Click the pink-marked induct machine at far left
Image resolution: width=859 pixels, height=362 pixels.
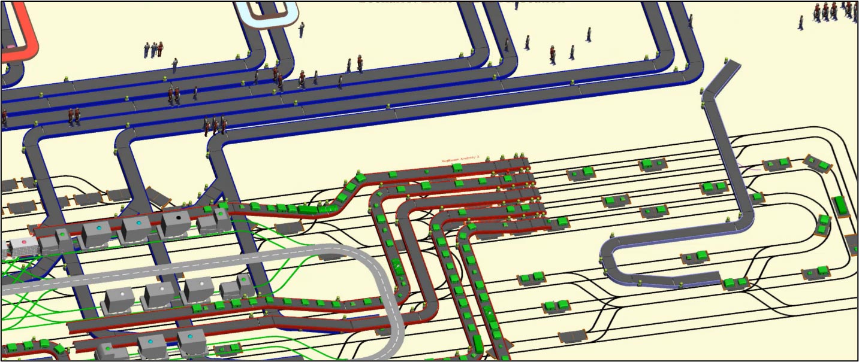pos(24,241)
